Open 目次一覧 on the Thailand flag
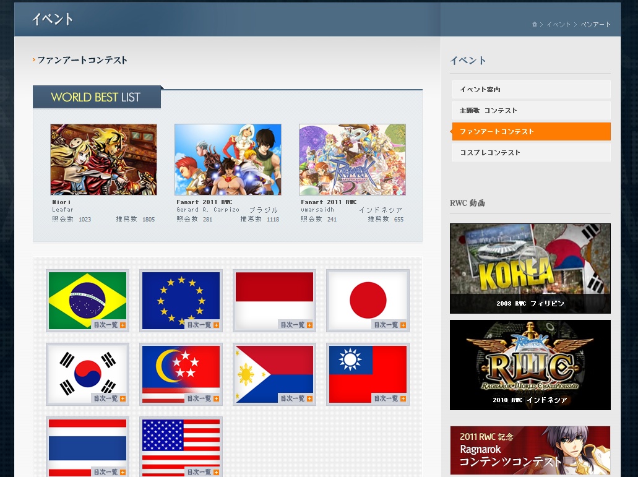638x477 pixels. [109, 472]
